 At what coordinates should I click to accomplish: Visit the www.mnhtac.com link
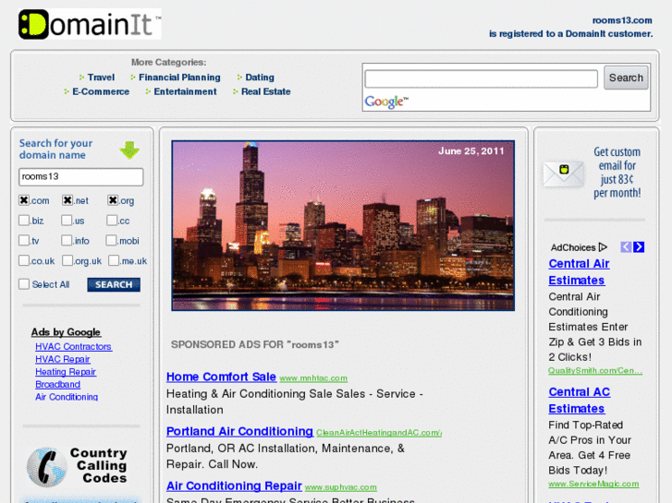313,378
